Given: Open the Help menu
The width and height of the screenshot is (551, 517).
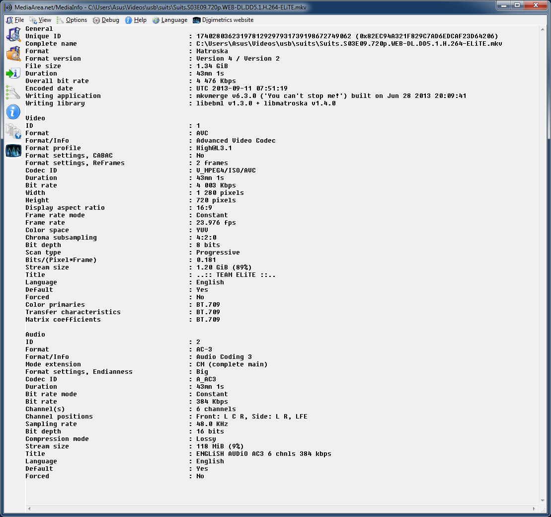Looking at the screenshot, I should pos(136,20).
